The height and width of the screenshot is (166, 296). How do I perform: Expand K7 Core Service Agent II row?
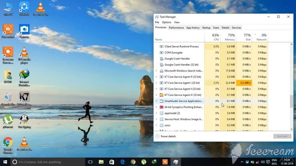click(156, 89)
